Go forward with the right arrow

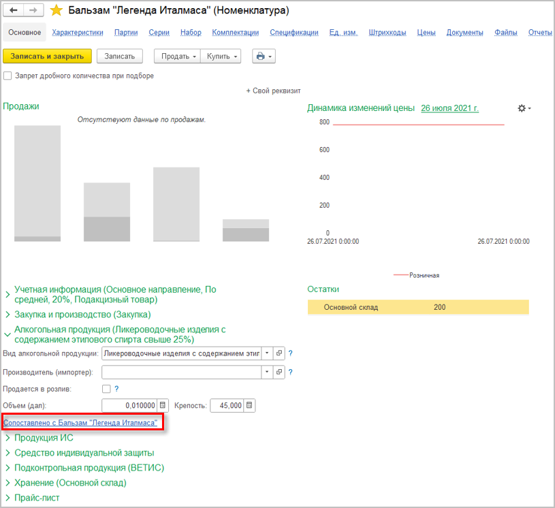pos(33,11)
